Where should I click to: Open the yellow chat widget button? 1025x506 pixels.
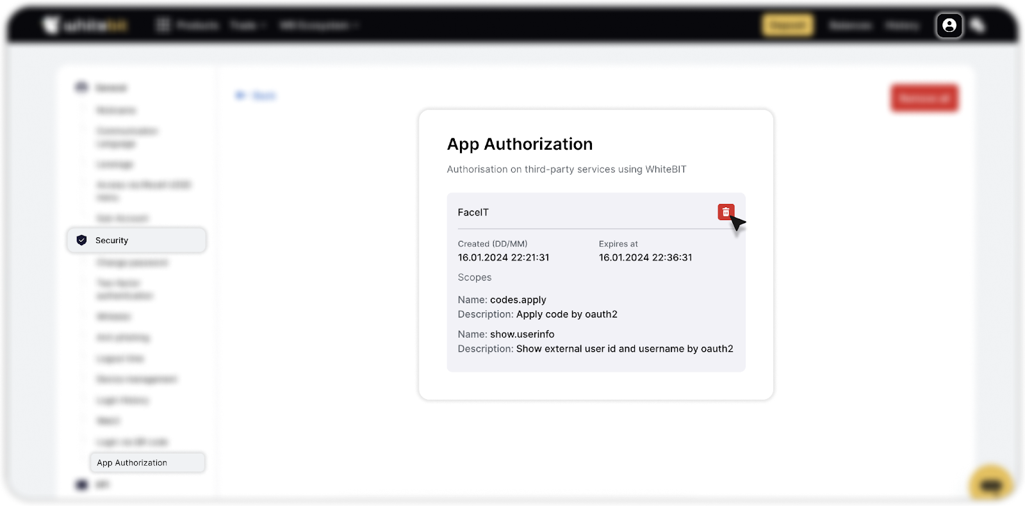pos(991,484)
